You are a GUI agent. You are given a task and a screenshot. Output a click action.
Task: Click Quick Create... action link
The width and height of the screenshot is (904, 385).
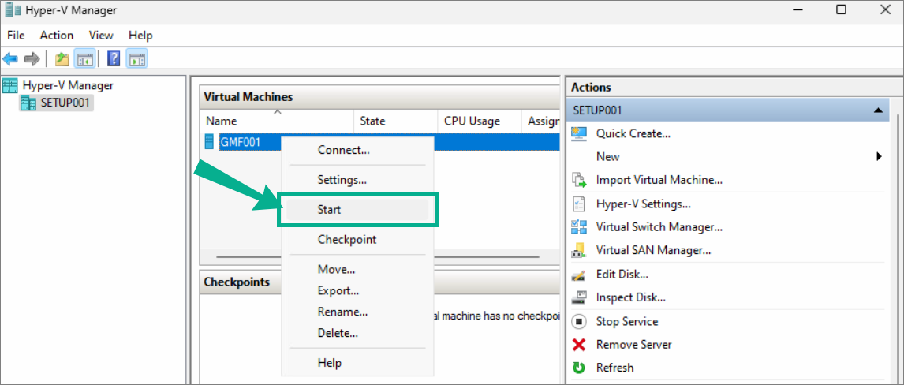point(633,133)
